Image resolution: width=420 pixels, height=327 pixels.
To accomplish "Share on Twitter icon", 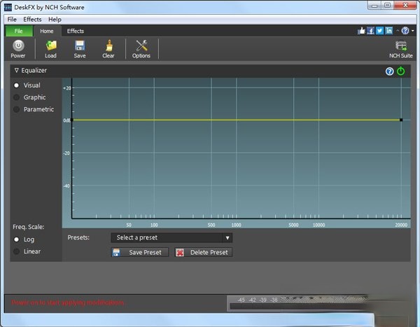I will 379,31.
